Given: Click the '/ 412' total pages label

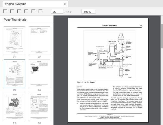Looking at the screenshot, I should [x=68, y=12].
